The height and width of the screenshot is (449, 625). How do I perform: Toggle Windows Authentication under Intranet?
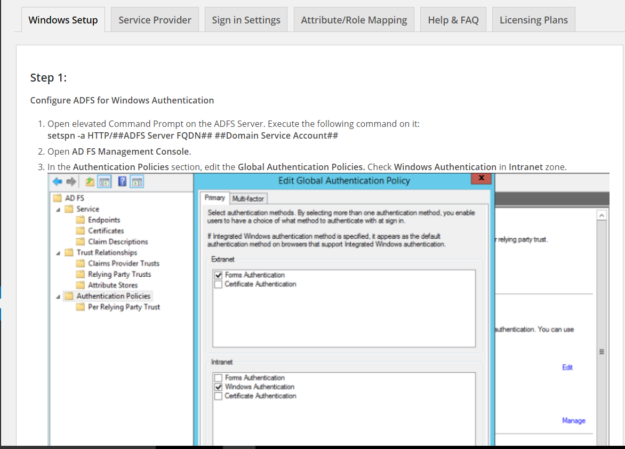(x=218, y=387)
